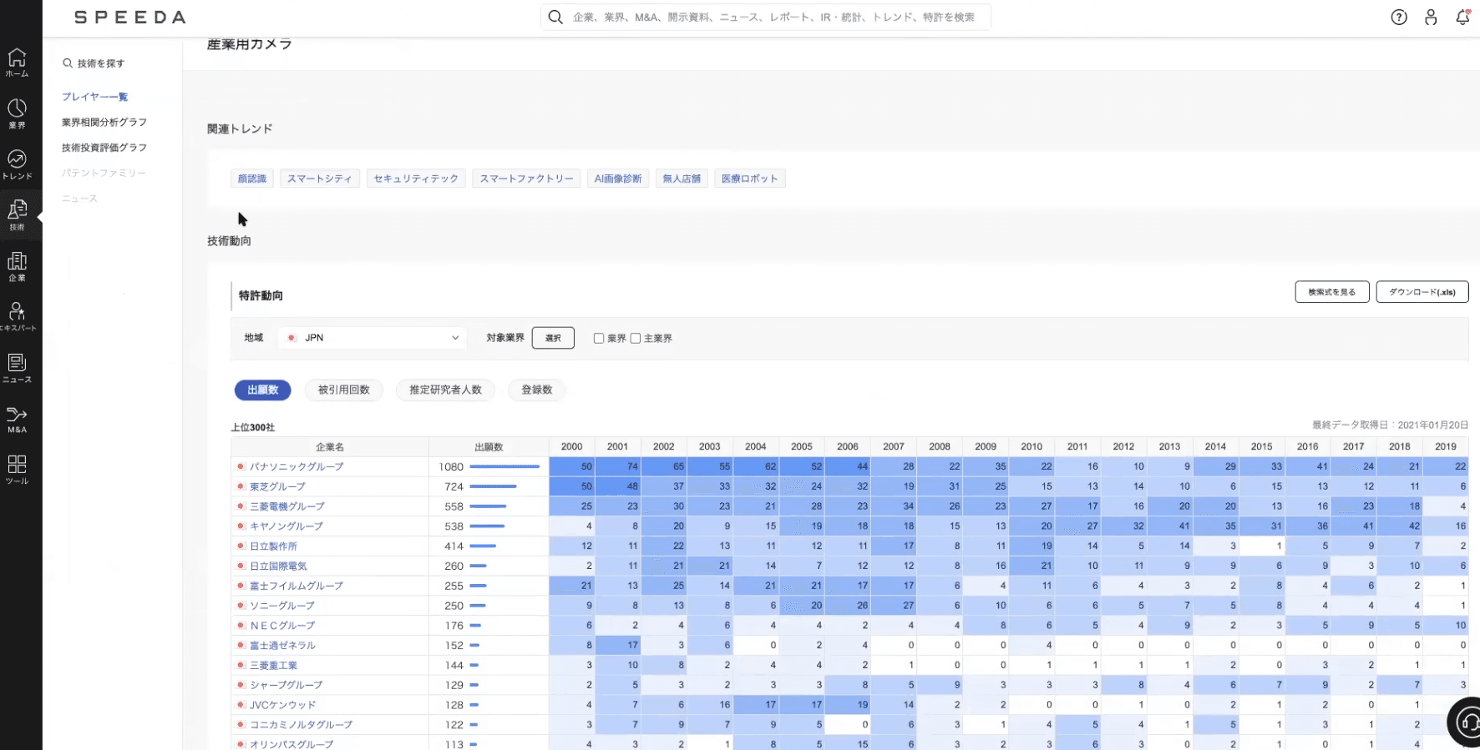Open プレイヤー一覧 in the side menu
Screen dimensions: 1480x750
tap(94, 97)
